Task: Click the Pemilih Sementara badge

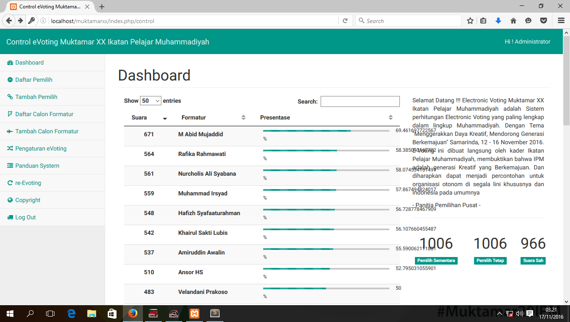Action: 436,261
